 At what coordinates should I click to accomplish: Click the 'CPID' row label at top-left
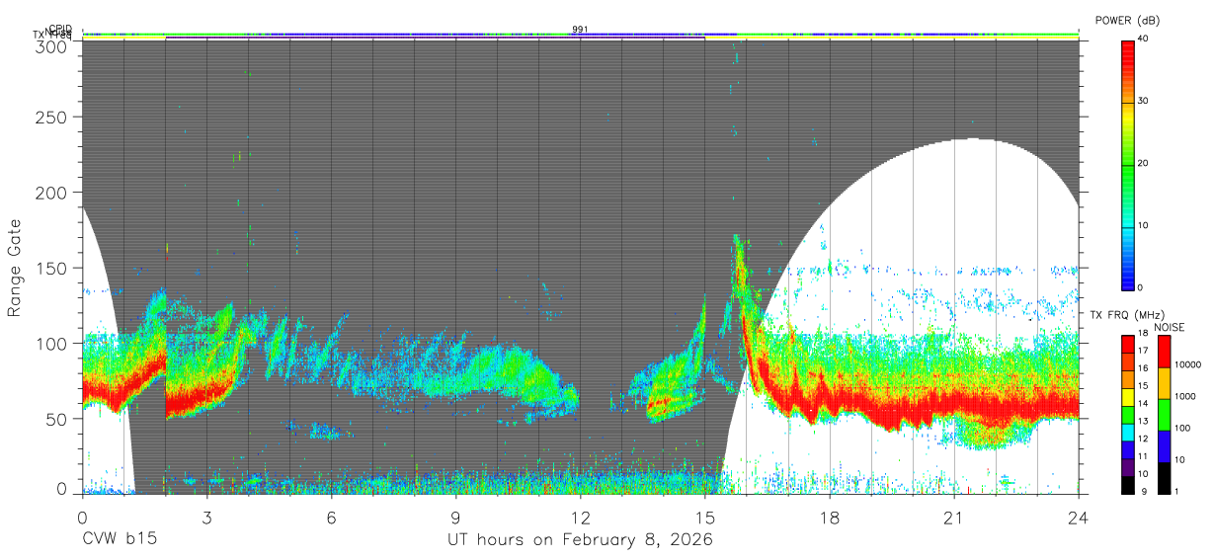pos(60,29)
